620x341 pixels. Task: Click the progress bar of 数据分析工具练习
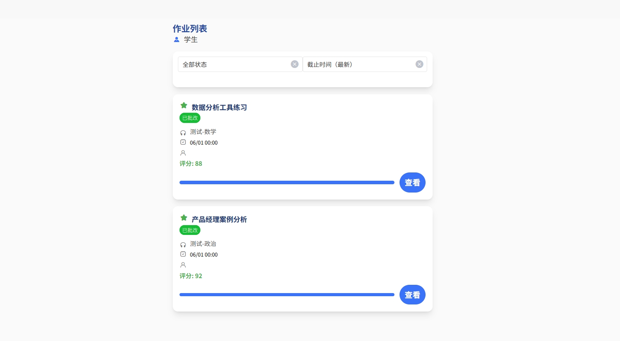pyautogui.click(x=287, y=182)
